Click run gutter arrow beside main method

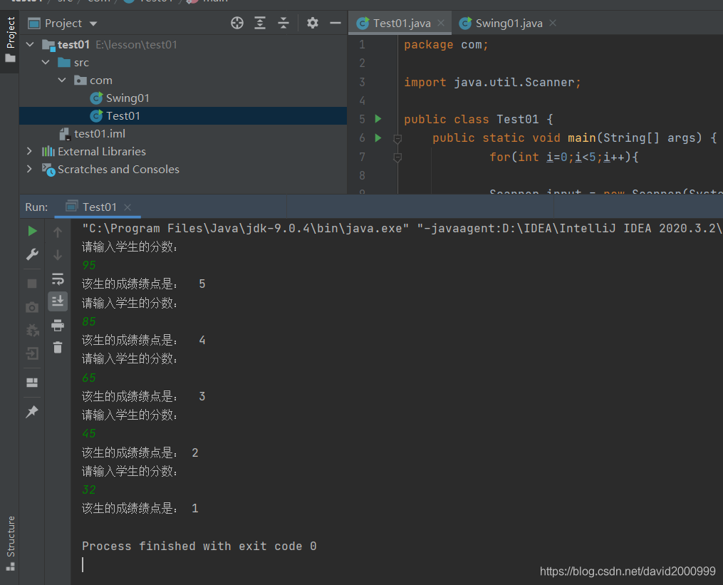tap(378, 138)
